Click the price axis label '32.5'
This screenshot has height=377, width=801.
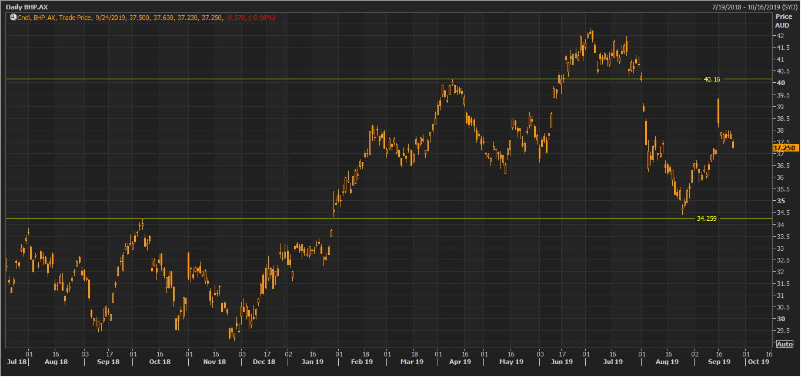click(782, 260)
